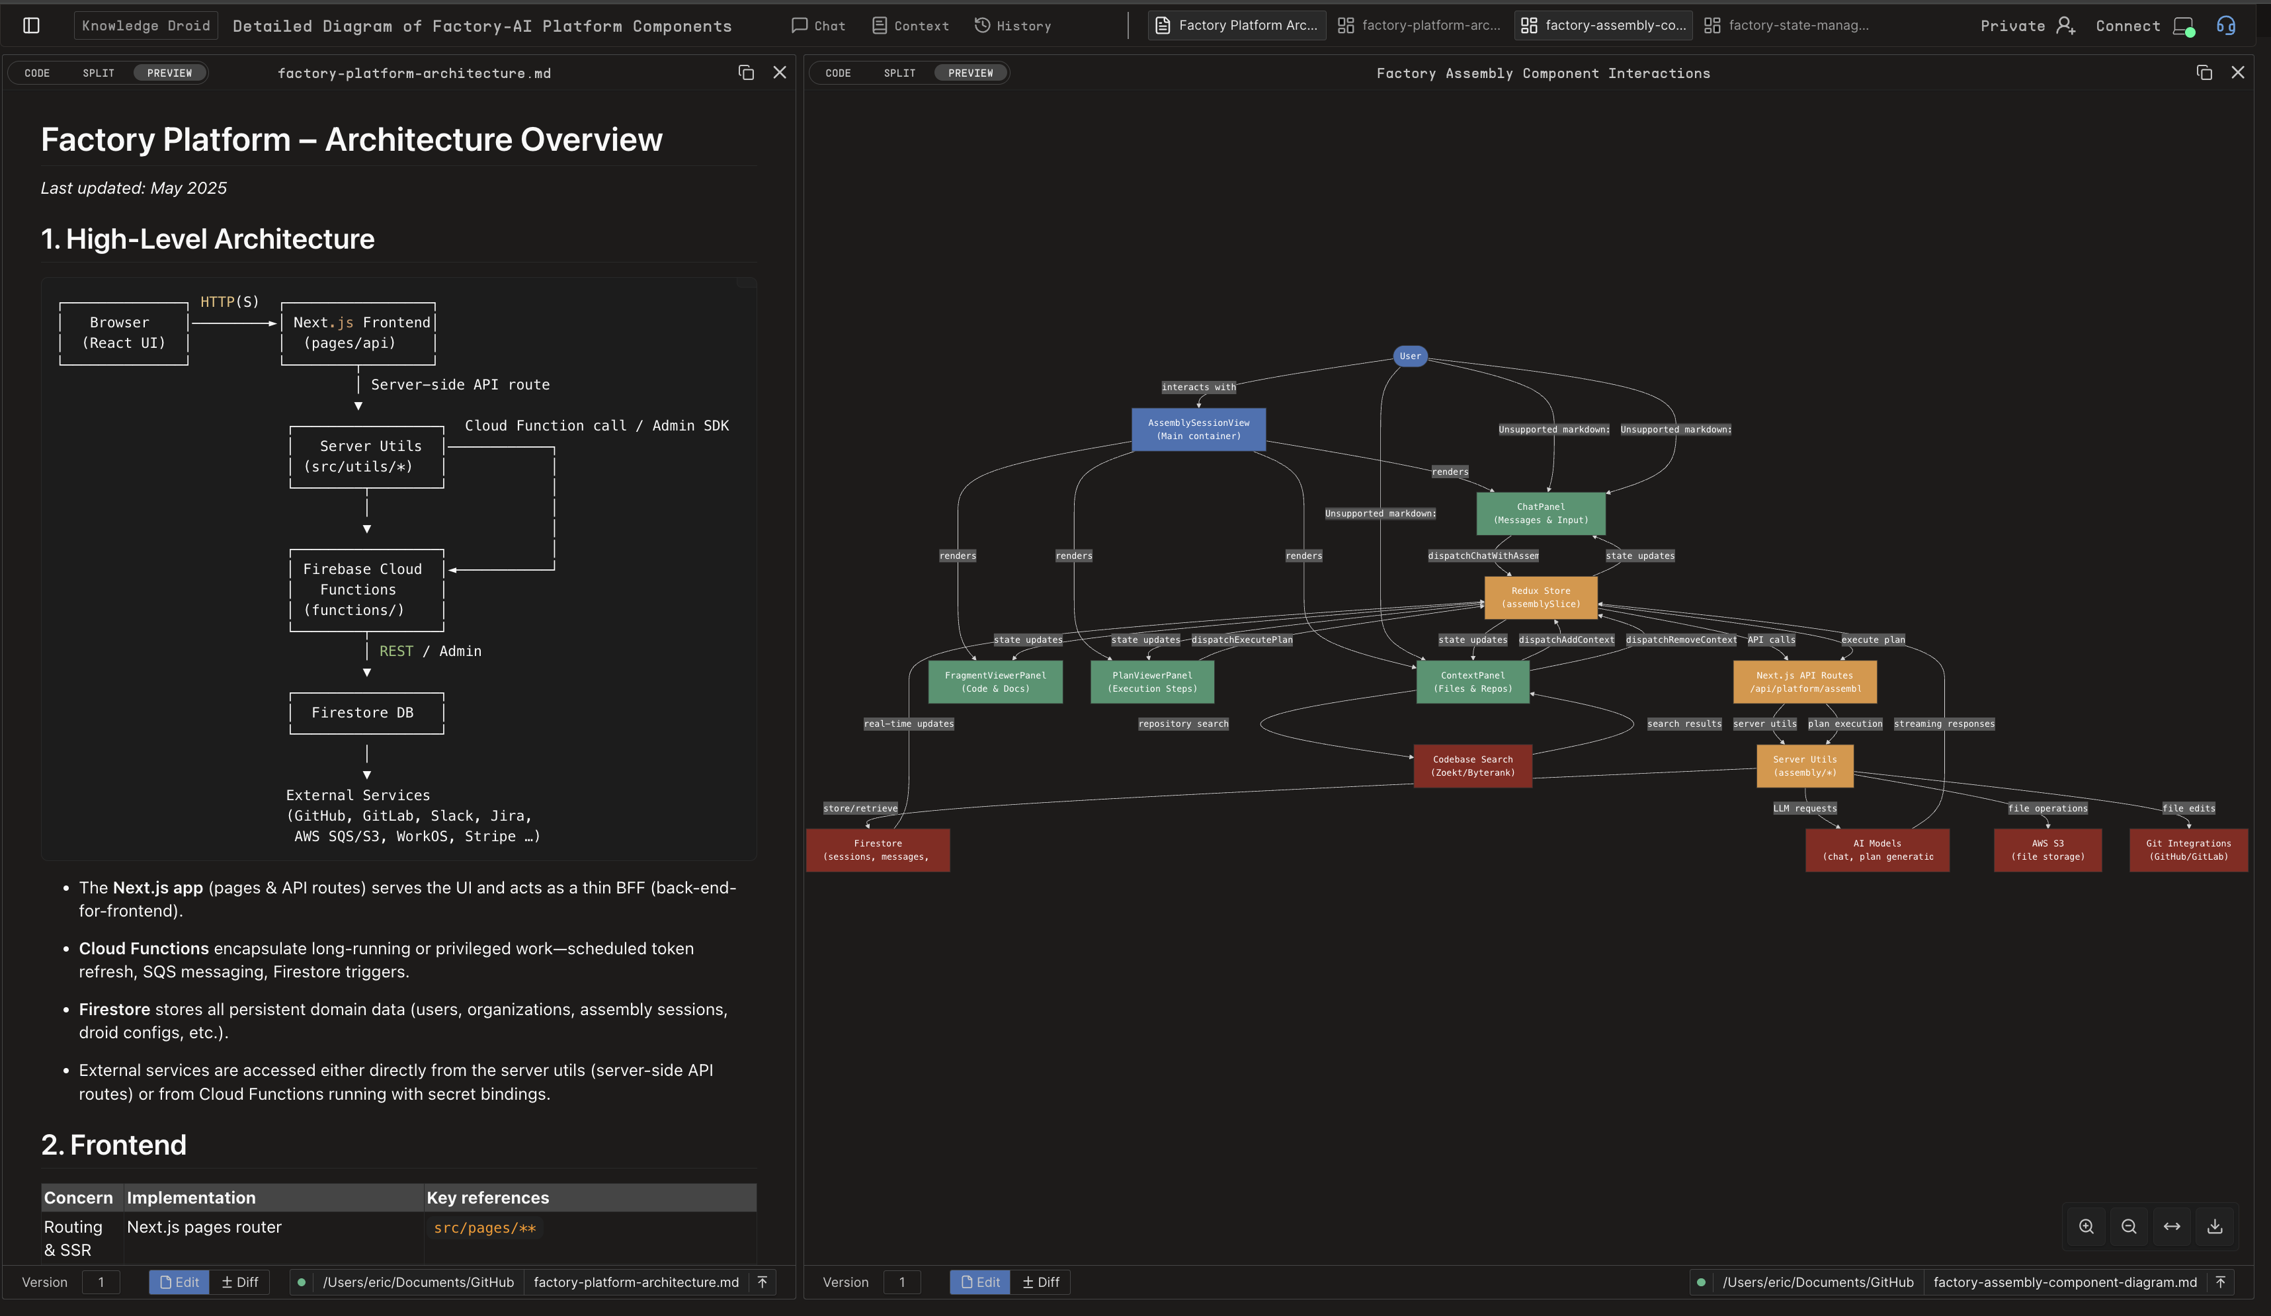Open the Knowledge Droid selector
Viewport: 2271px width, 1316px height.
click(145, 25)
